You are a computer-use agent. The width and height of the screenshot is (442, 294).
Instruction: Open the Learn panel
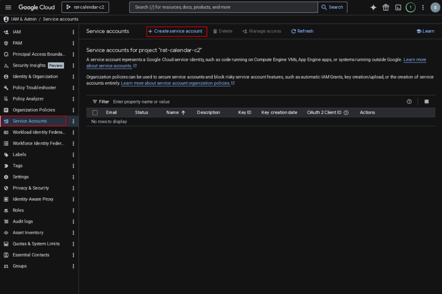click(426, 31)
